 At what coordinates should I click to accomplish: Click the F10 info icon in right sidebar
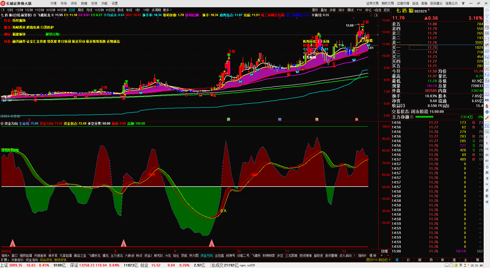pos(487,57)
